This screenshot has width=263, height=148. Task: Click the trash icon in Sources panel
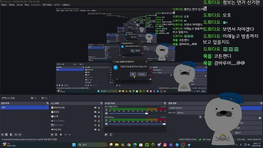[x=56, y=135]
